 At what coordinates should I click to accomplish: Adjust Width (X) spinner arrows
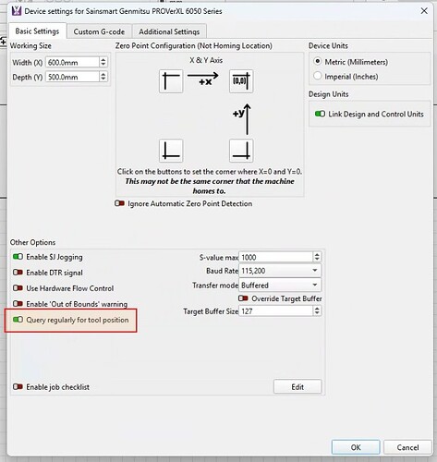[x=103, y=62]
